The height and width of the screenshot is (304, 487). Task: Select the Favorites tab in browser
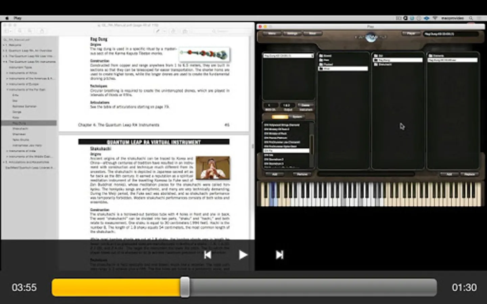[280, 117]
